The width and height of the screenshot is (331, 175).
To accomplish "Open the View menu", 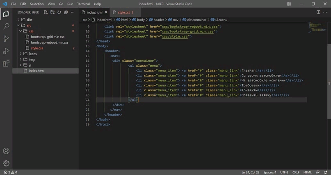I will tap(51, 4).
